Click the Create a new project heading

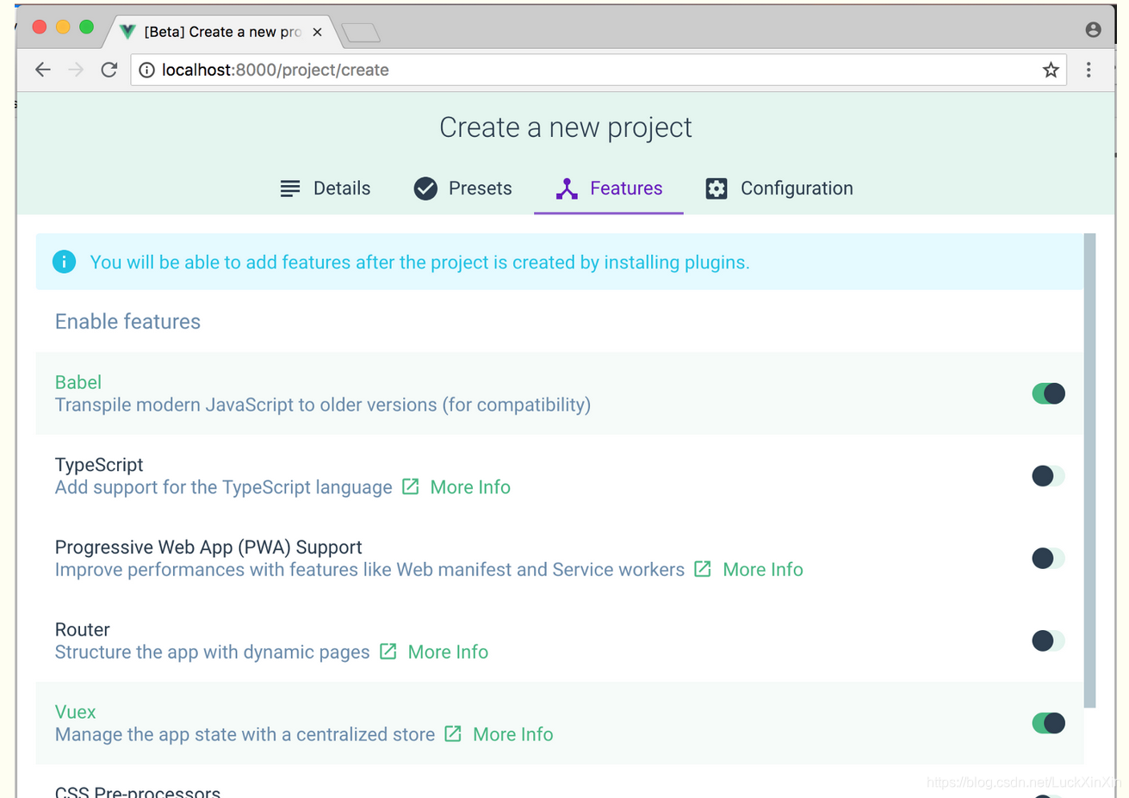pyautogui.click(x=566, y=127)
